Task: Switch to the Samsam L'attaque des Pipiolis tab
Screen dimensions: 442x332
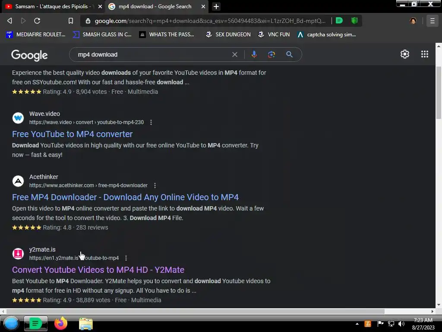Action: [53, 6]
